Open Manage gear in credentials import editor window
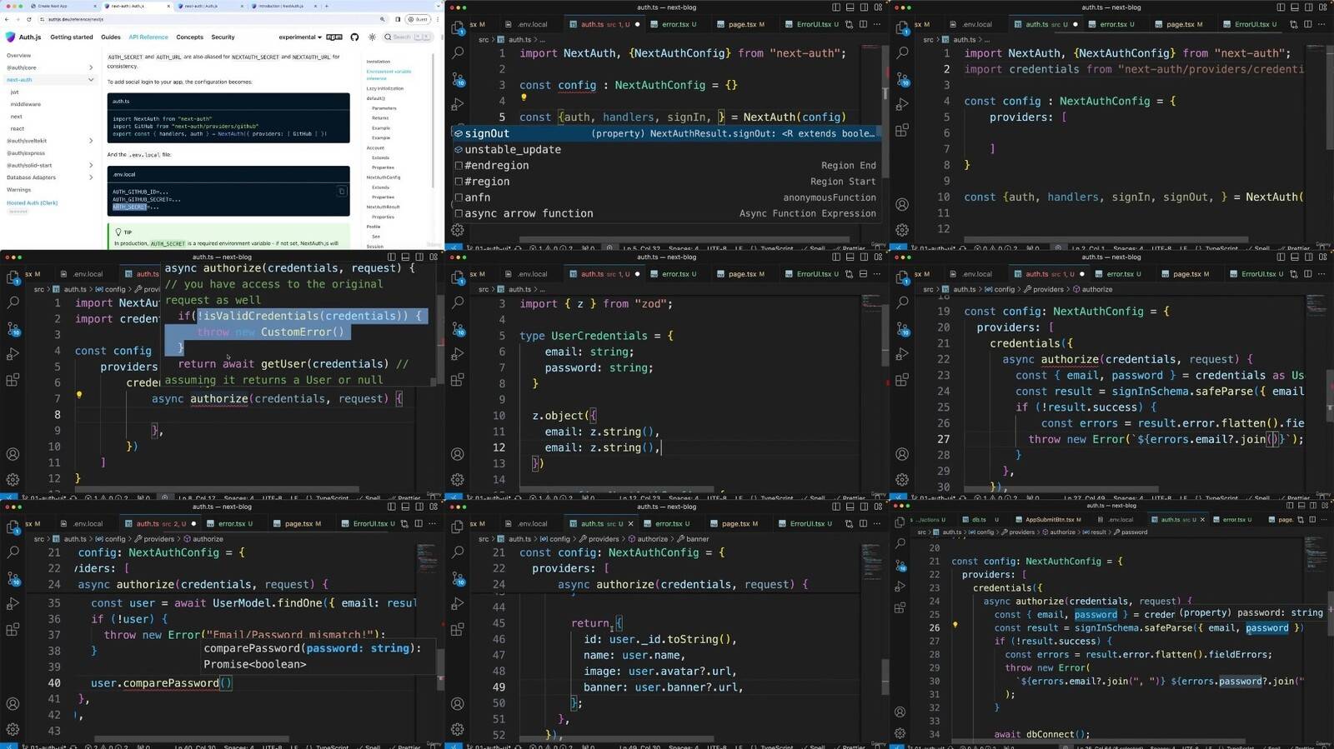 point(902,230)
